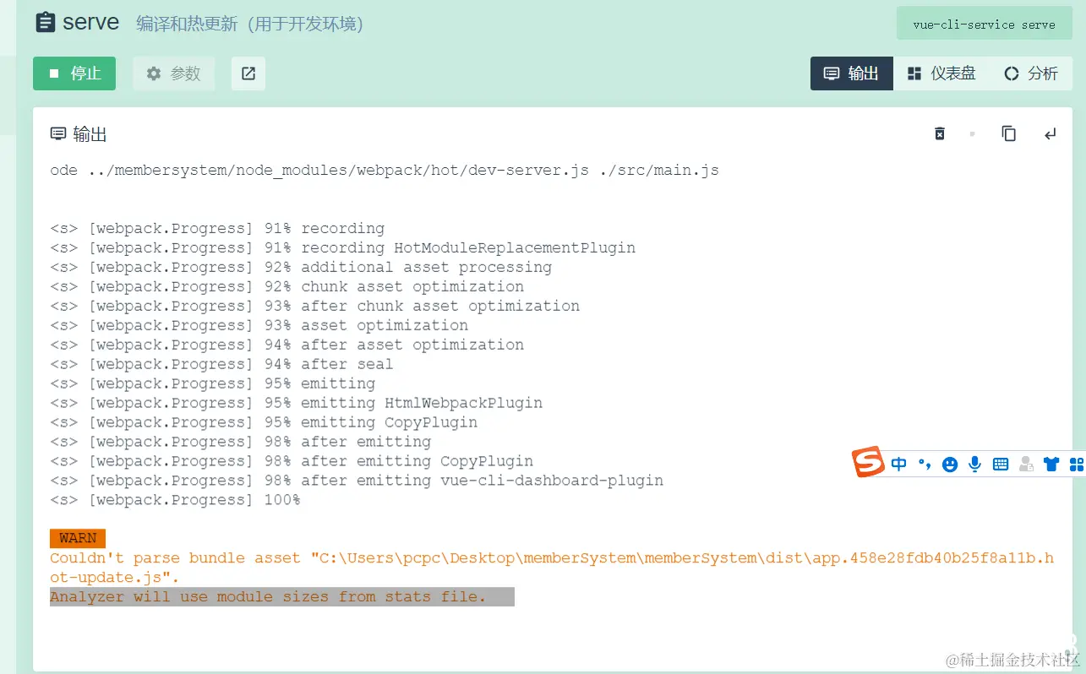Switch to the 分析 analyzer tab

(x=1031, y=73)
